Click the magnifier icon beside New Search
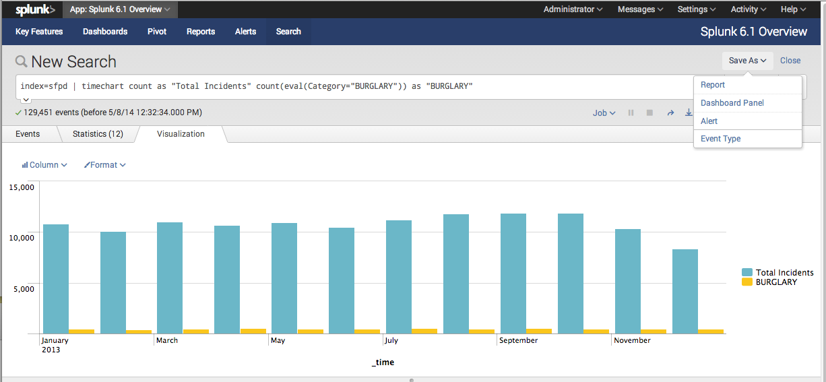The height and width of the screenshot is (382, 826). tap(22, 62)
